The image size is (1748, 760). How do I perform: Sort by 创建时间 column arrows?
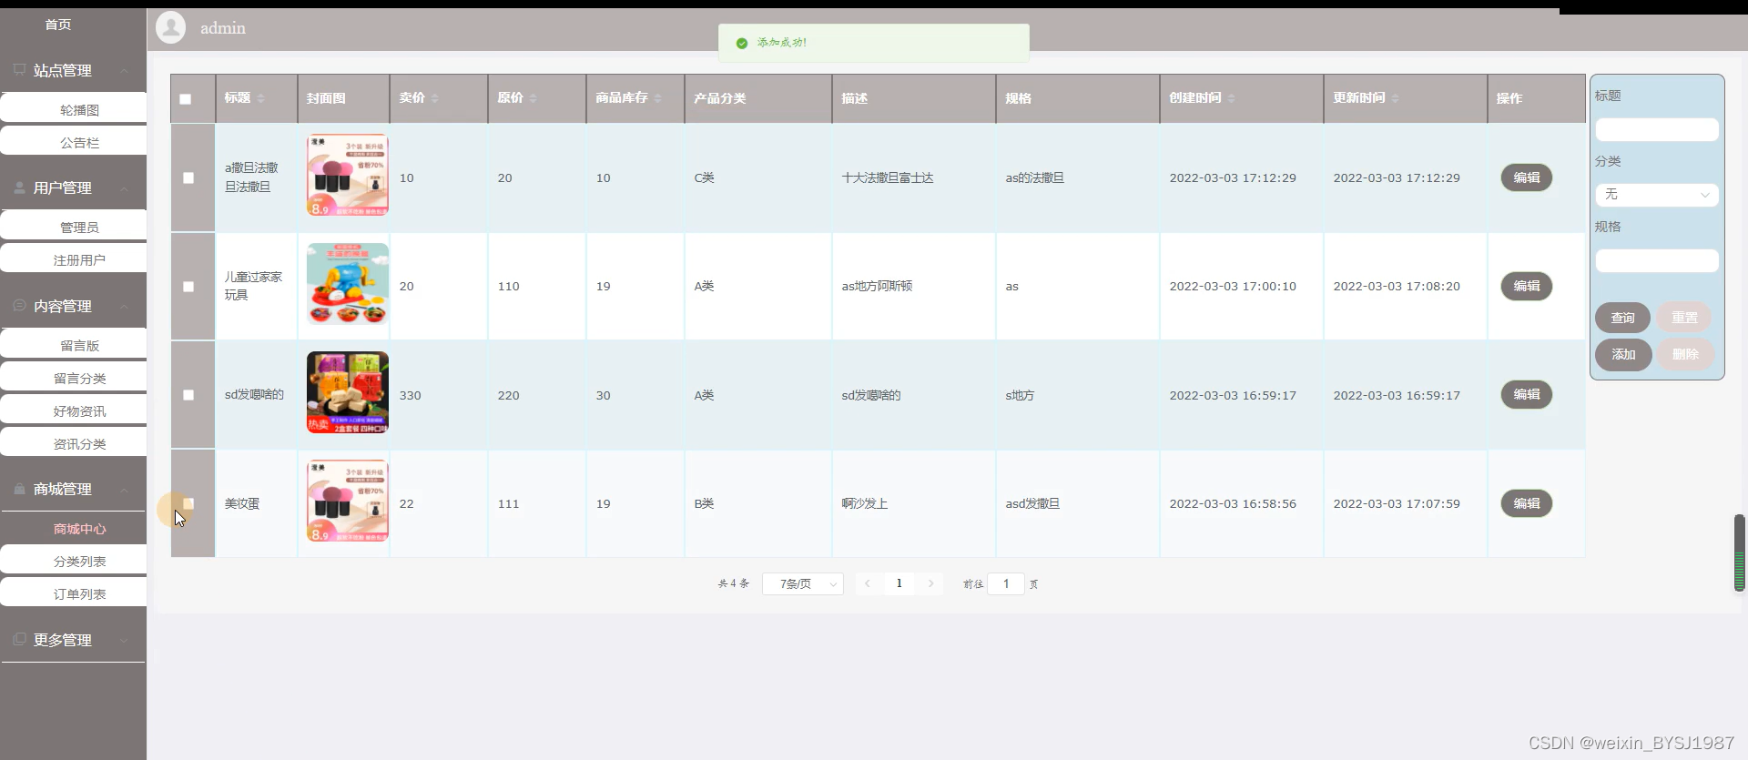(1232, 98)
